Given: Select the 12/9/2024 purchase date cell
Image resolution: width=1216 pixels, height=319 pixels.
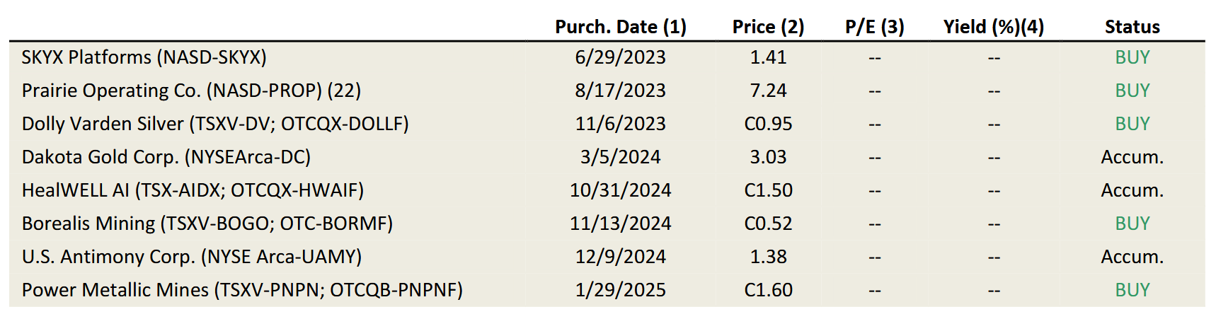Looking at the screenshot, I should click(x=620, y=257).
